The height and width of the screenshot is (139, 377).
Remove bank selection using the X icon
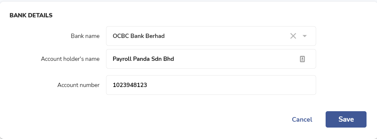(293, 36)
